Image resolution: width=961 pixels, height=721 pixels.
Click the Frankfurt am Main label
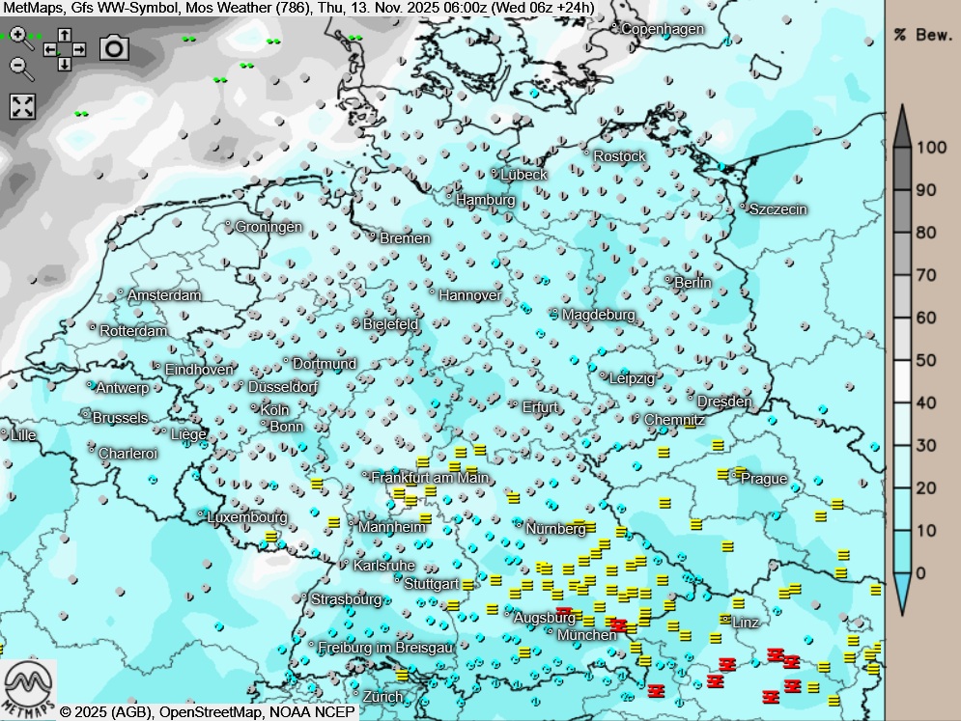[430, 477]
